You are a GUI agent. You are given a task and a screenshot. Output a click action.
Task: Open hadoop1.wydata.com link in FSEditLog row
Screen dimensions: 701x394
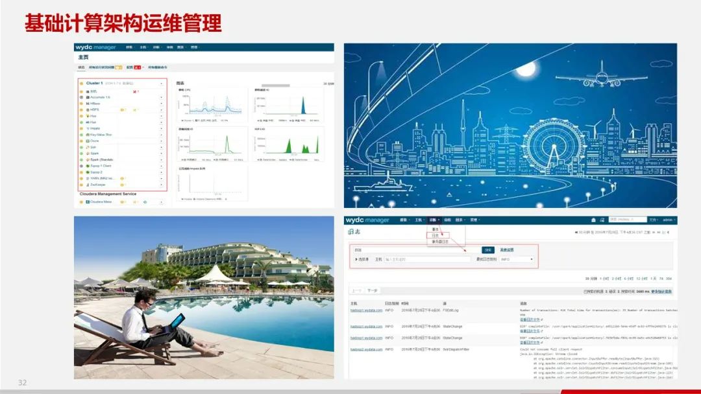pos(366,310)
